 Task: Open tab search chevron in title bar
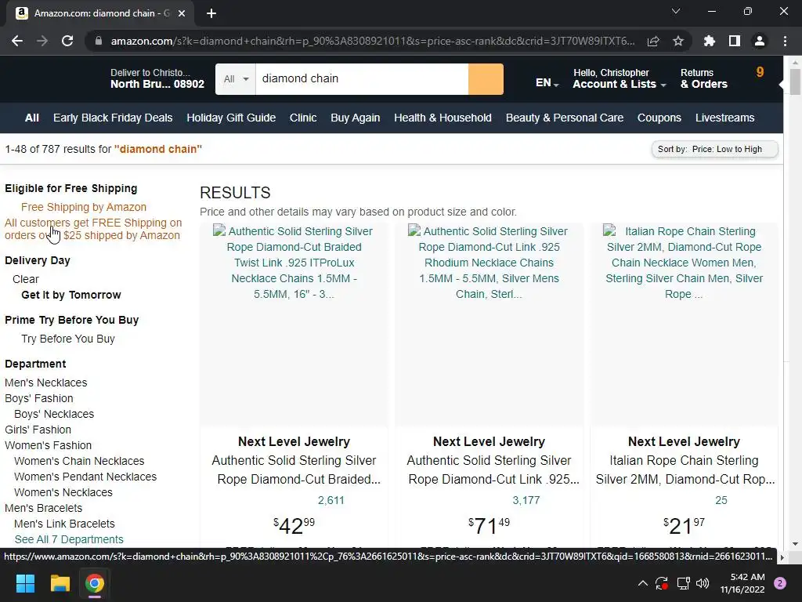tap(676, 11)
